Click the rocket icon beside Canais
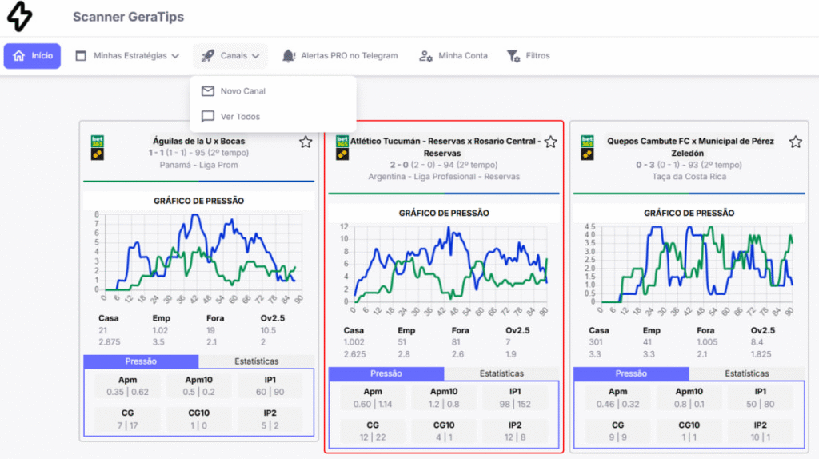The height and width of the screenshot is (459, 819). point(207,56)
